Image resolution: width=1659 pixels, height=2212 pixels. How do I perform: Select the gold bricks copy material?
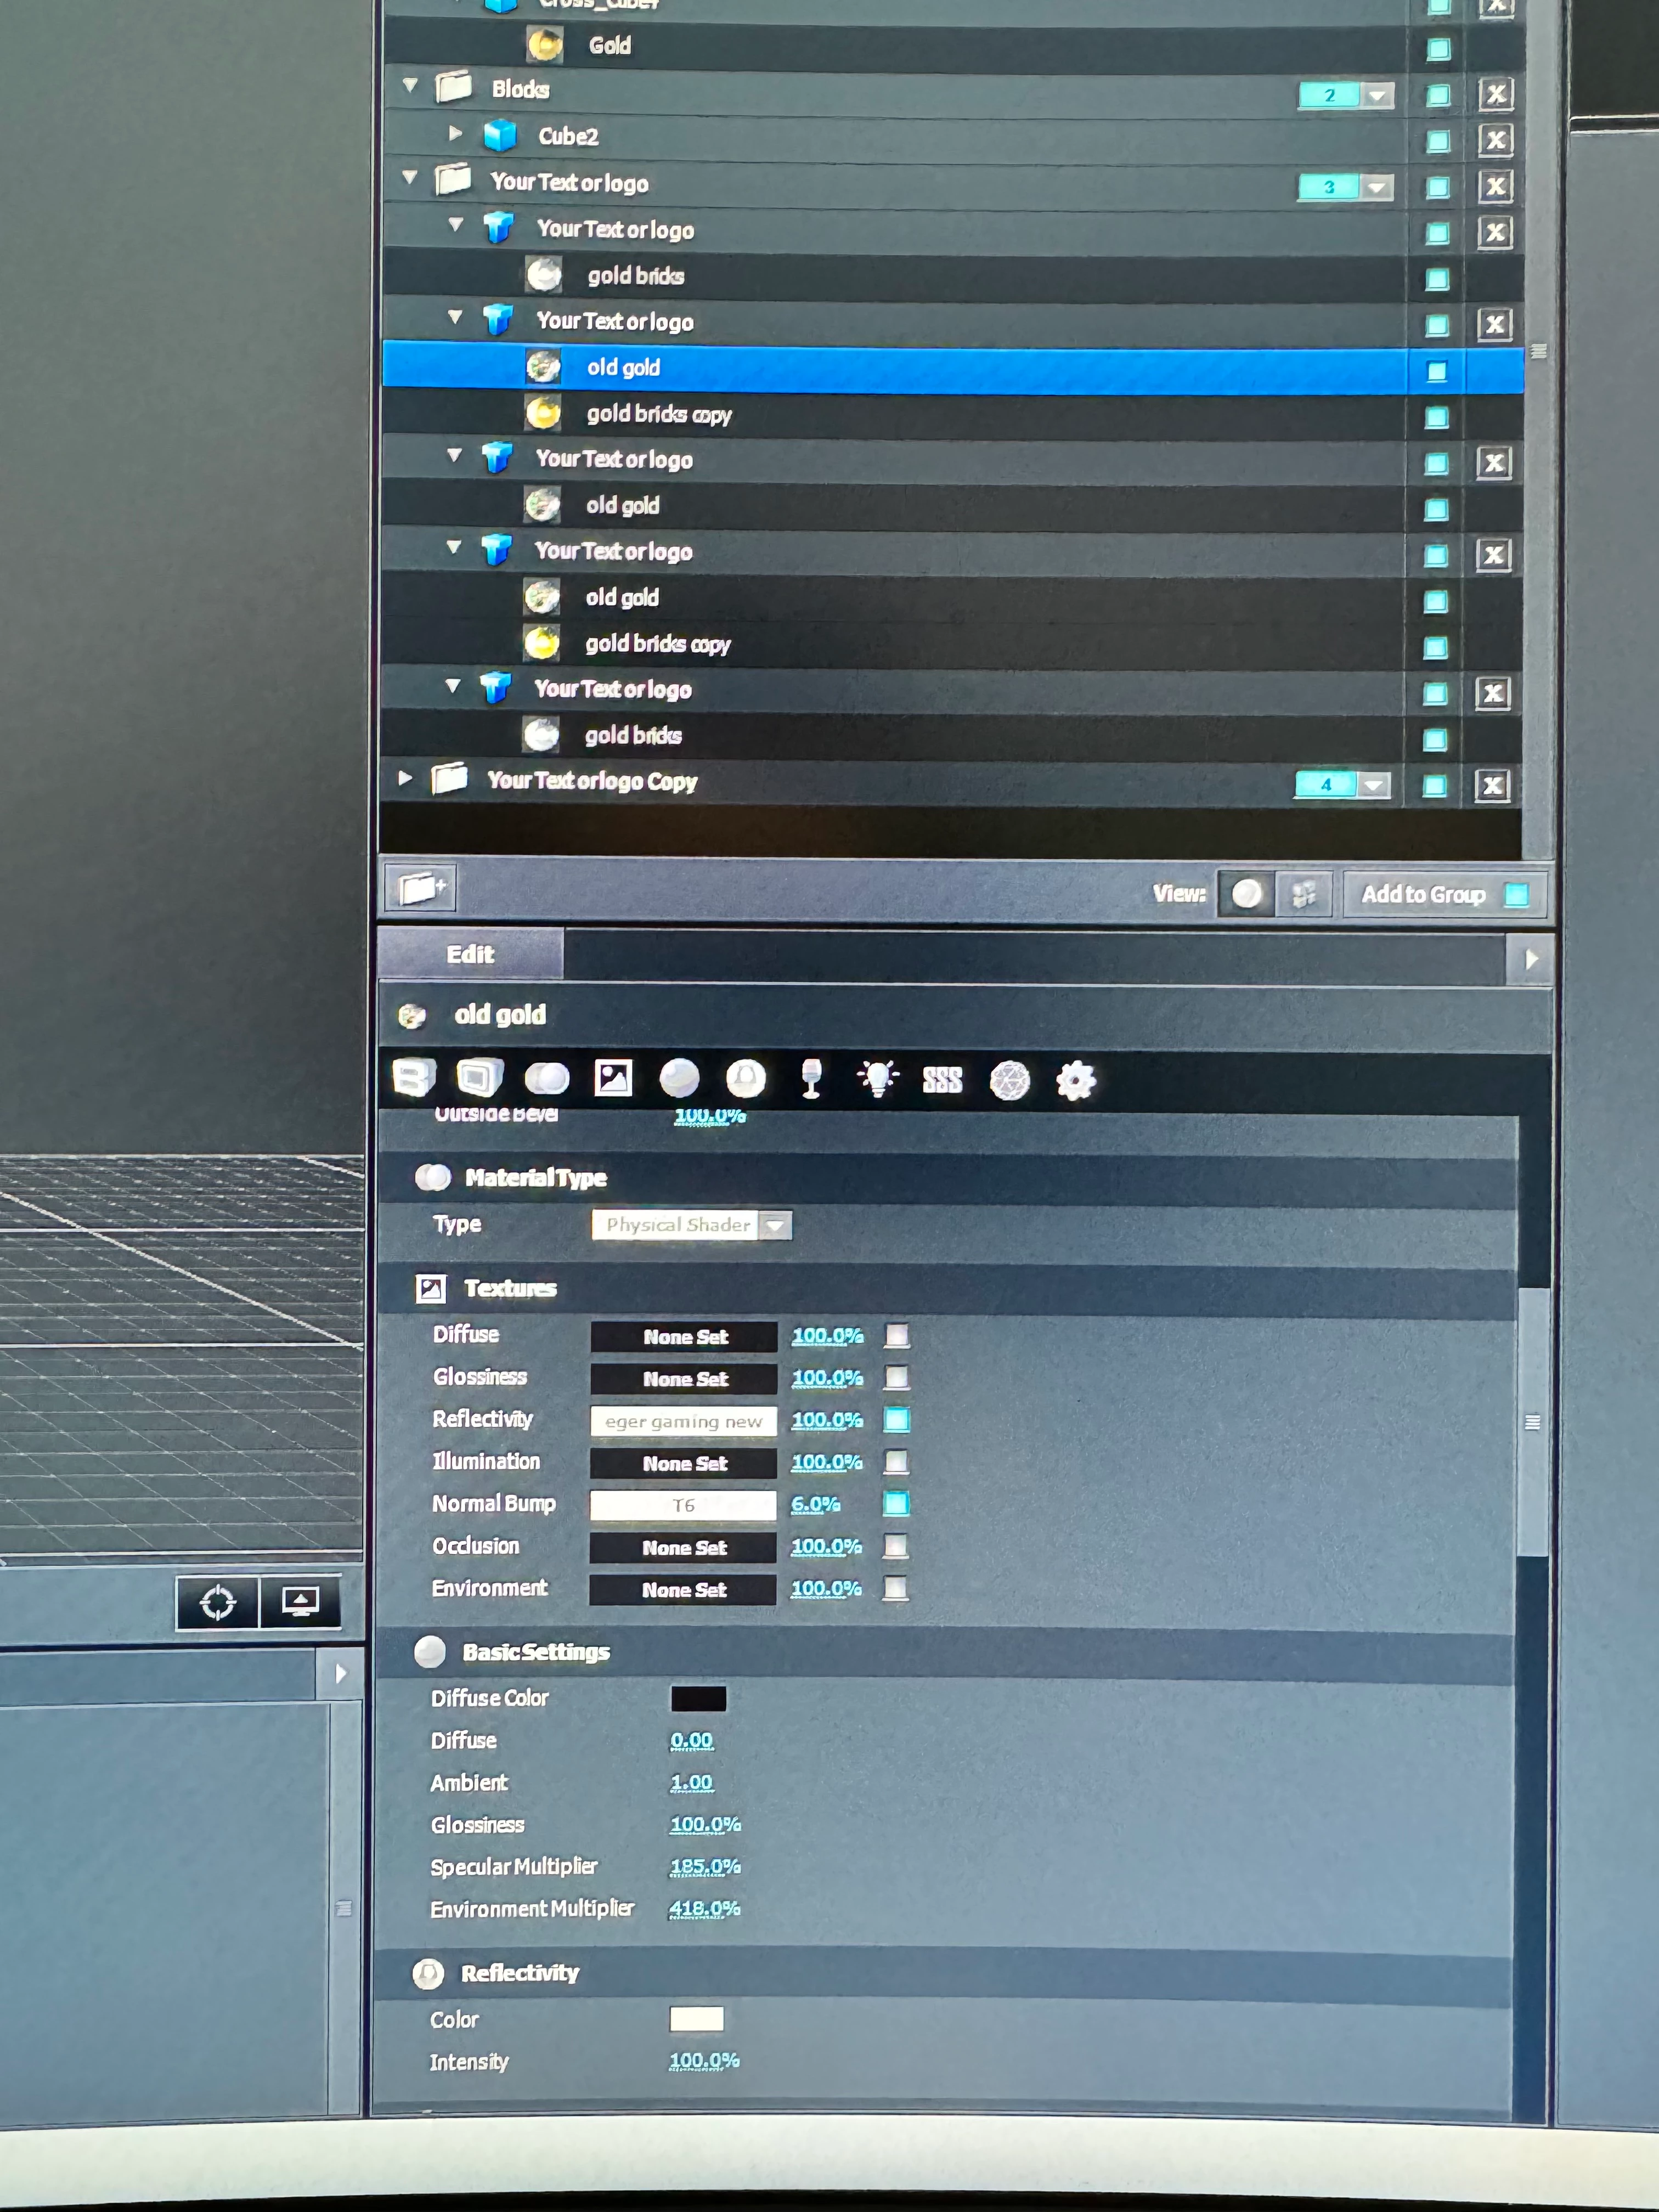pyautogui.click(x=658, y=414)
